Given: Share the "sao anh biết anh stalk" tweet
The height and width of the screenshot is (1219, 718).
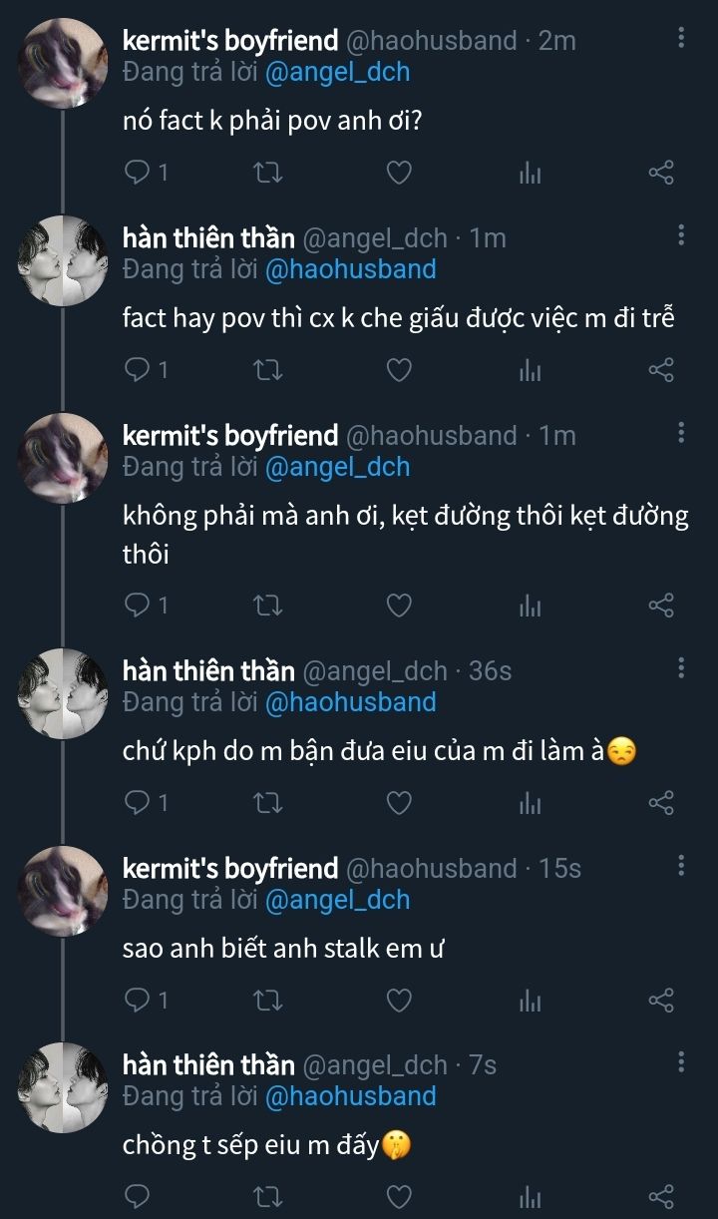Looking at the screenshot, I should 661,1000.
